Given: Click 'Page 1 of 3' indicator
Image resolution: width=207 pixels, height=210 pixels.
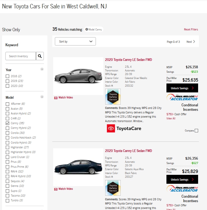Looking at the screenshot, I should [173, 42].
